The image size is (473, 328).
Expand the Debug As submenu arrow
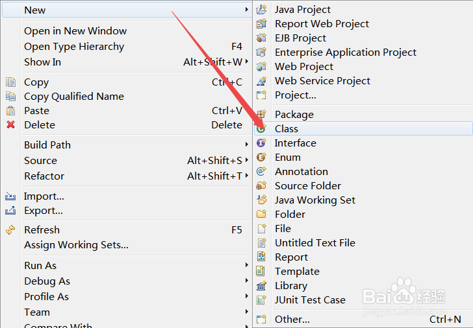(247, 281)
